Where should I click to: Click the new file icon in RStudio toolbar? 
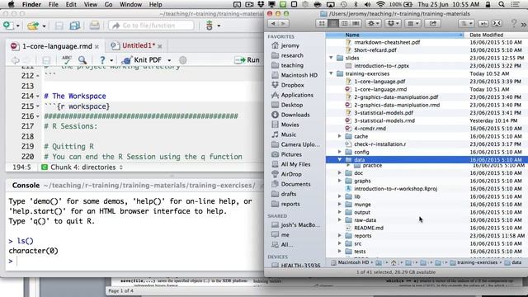pos(7,26)
